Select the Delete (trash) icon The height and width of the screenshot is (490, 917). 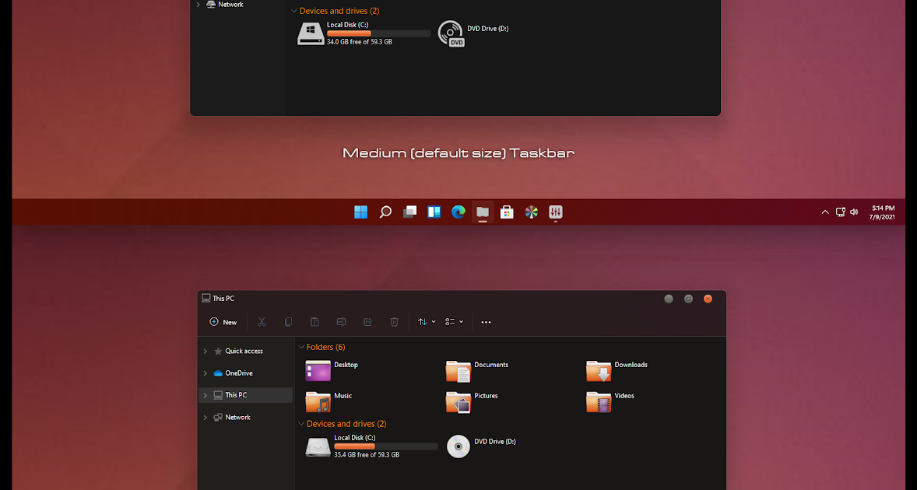click(x=394, y=321)
